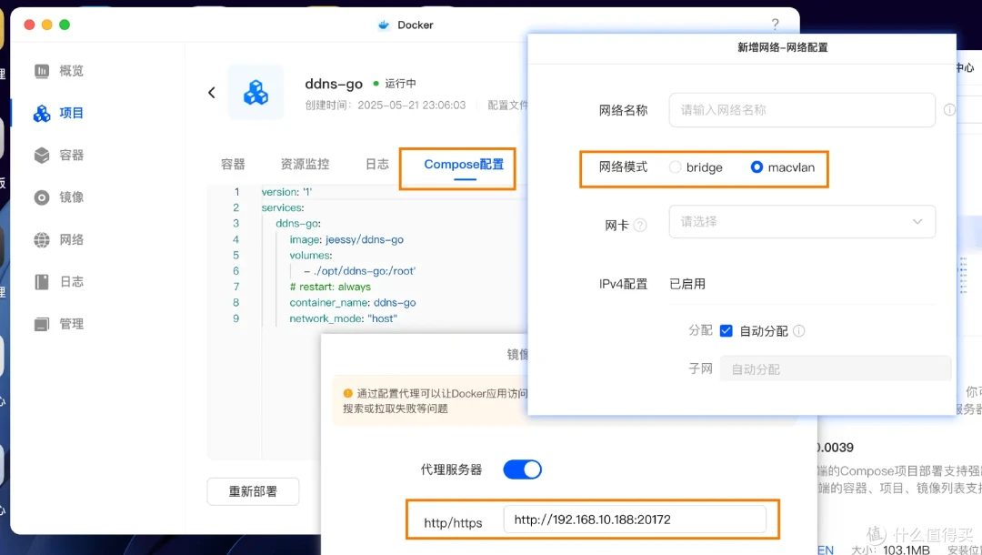
Task: Select the bridge network mode radio
Action: coord(675,167)
